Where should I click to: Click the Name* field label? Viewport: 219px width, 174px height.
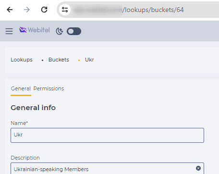19,123
